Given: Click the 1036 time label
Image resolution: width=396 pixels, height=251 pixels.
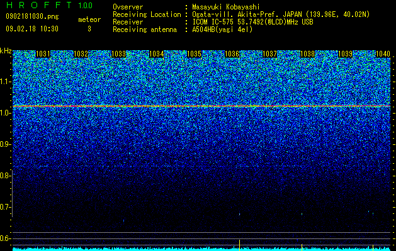Looking at the screenshot, I should coord(232,54).
